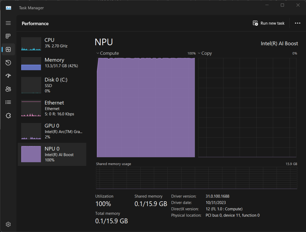This screenshot has height=232, width=306.
Task: Click the Shared memory usage graph
Action: click(x=196, y=178)
